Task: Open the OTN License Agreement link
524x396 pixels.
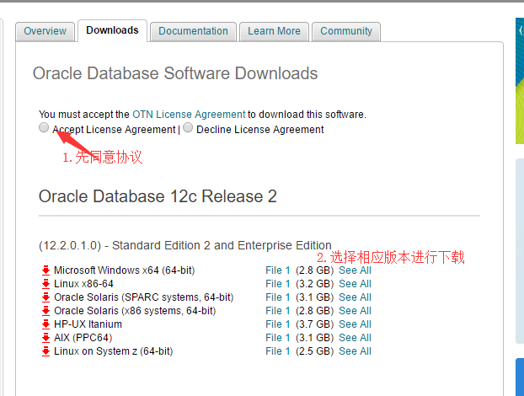Action: (x=189, y=115)
